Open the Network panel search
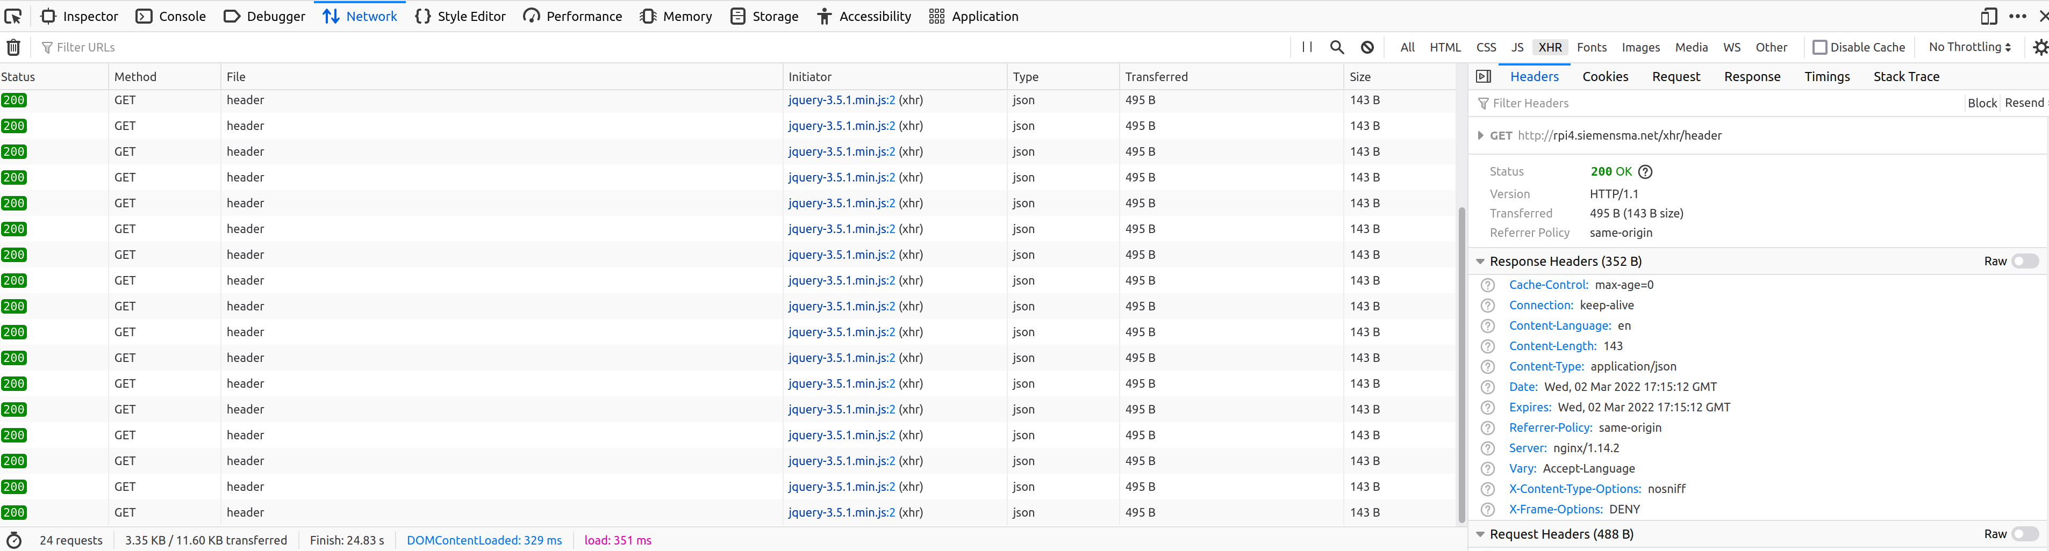Viewport: 2049px width, 551px height. pos(1337,47)
